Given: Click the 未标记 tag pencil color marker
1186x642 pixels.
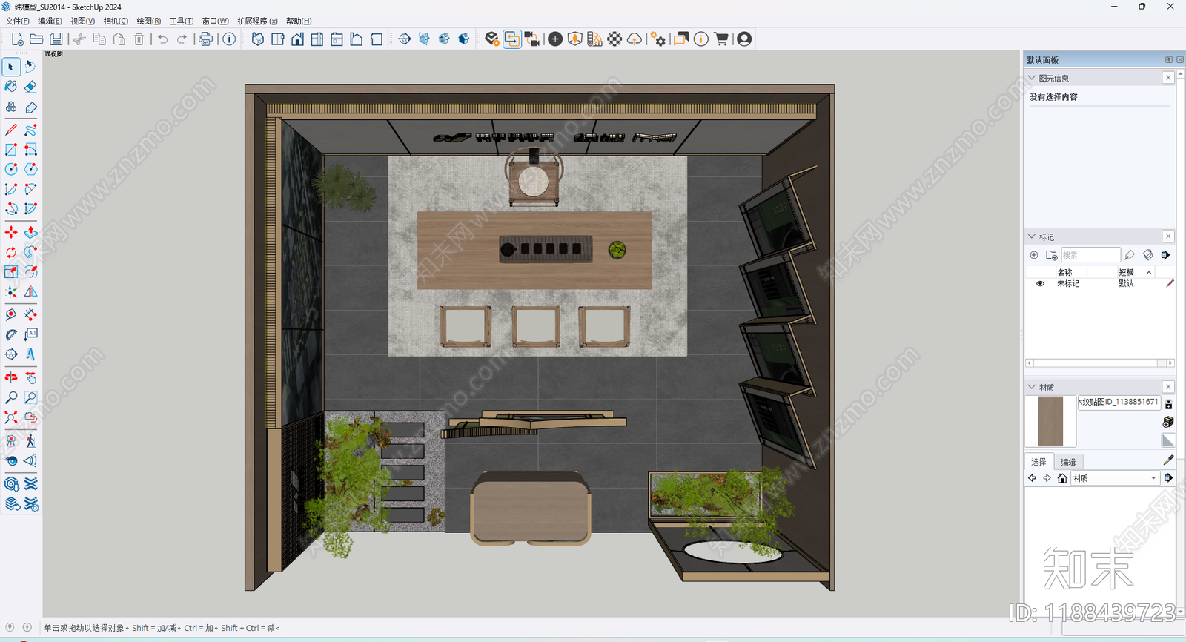Looking at the screenshot, I should pos(1170,284).
